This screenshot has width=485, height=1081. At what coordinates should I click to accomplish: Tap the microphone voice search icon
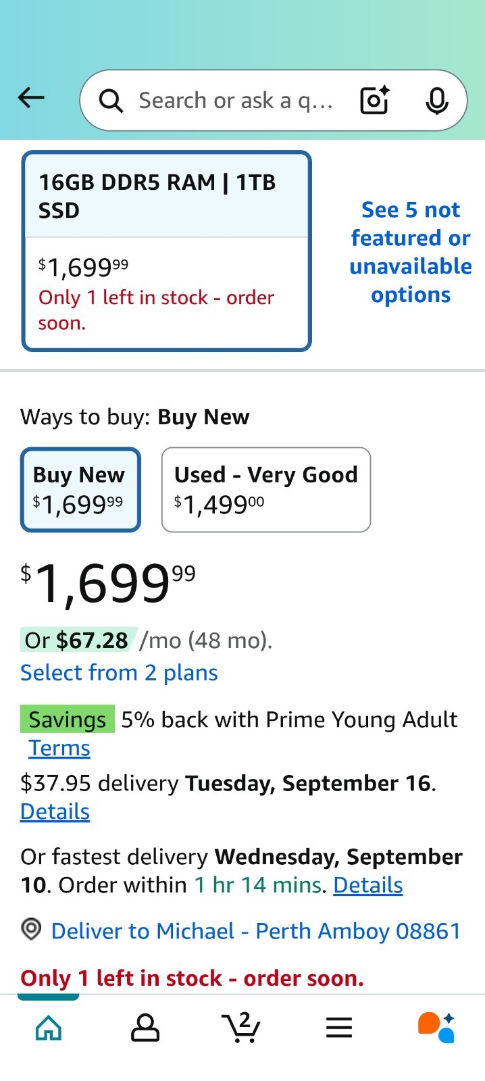(437, 101)
